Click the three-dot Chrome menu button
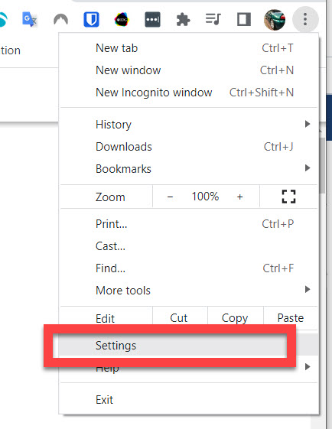This screenshot has height=429, width=332. pos(305,19)
